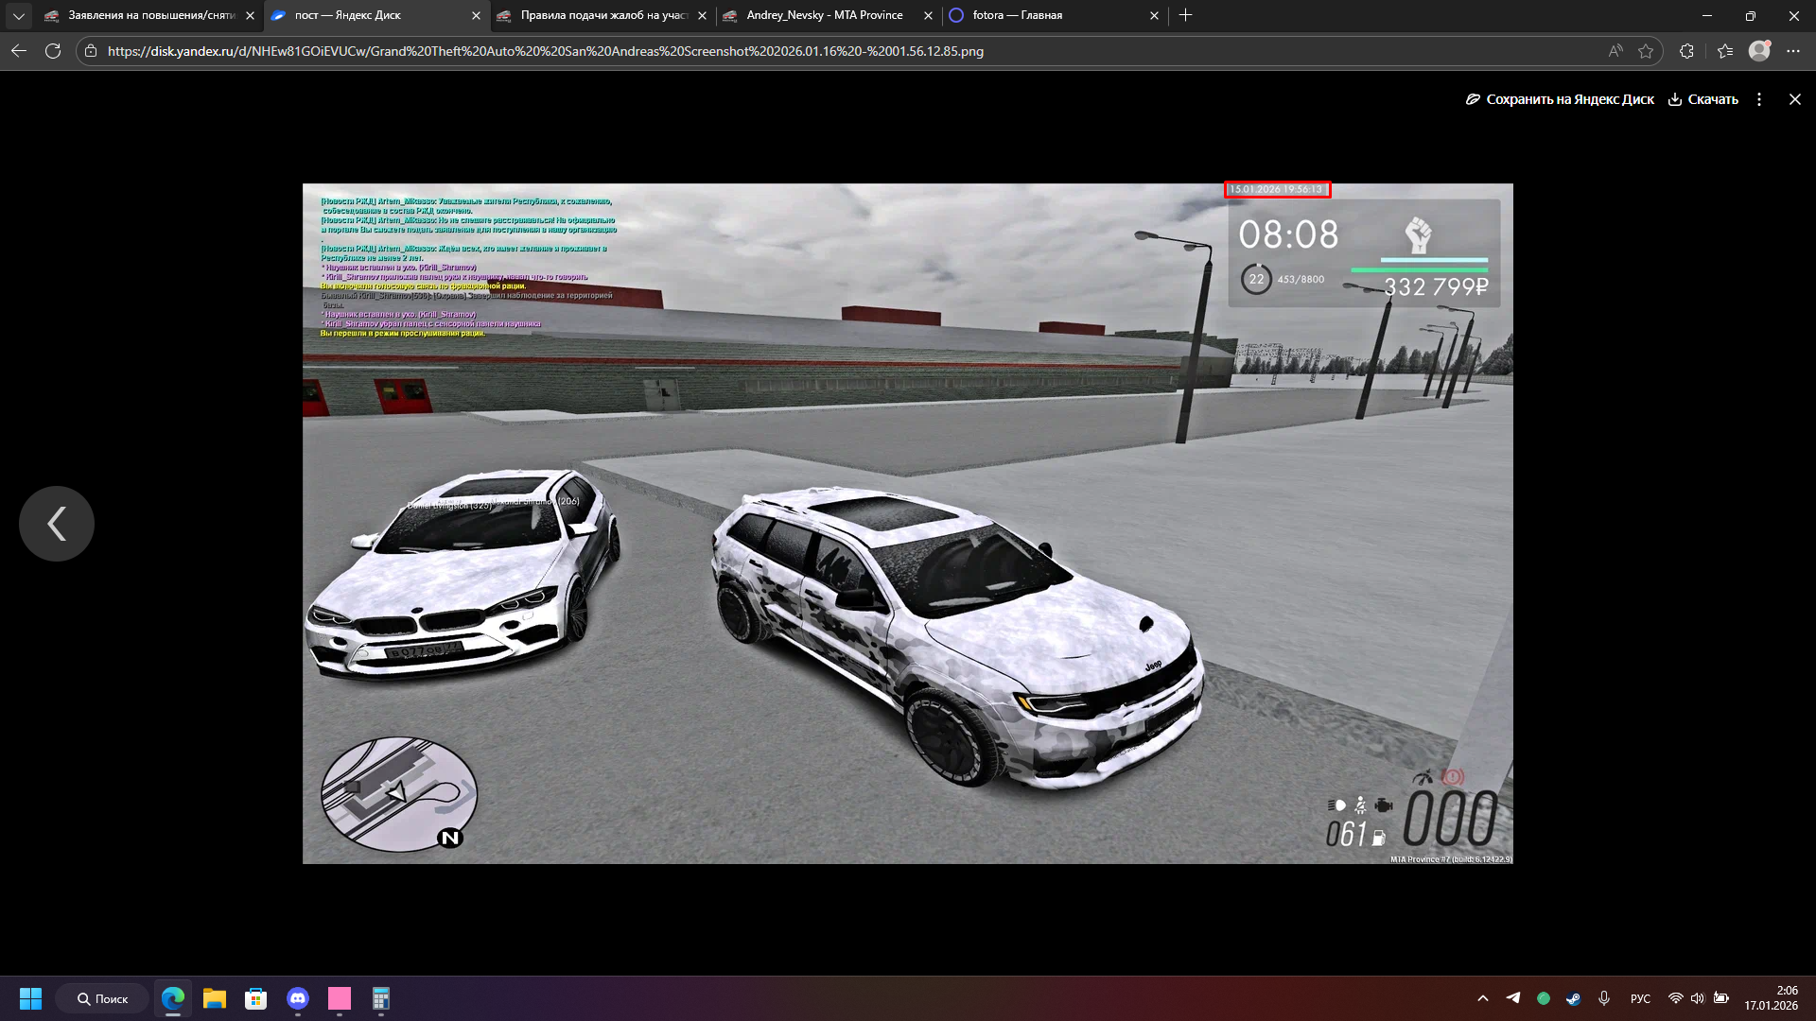Image resolution: width=1816 pixels, height=1021 pixels.
Task: Open the tab search dropdown arrow
Action: pyautogui.click(x=18, y=15)
